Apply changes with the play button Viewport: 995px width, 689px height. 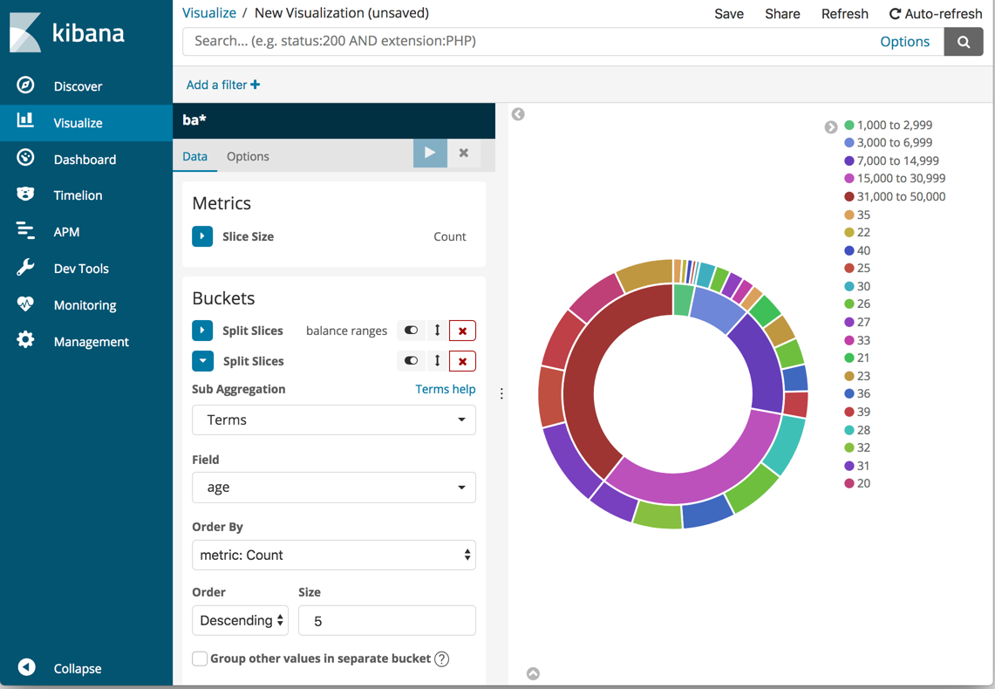(x=429, y=153)
